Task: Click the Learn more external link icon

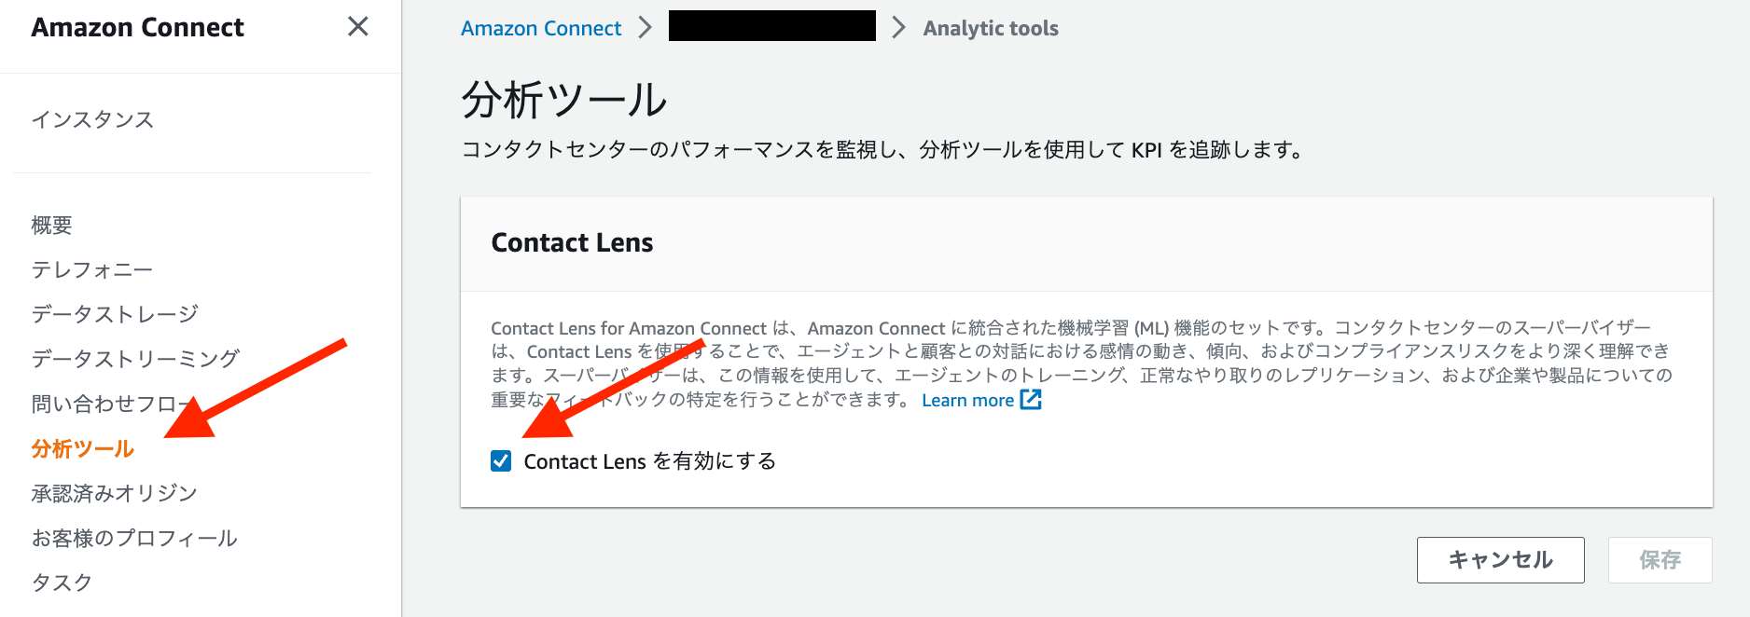Action: (1030, 399)
